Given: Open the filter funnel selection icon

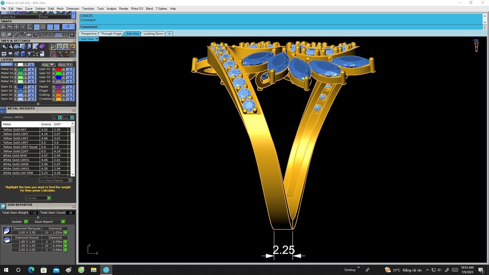Looking at the screenshot, I should click(29, 54).
